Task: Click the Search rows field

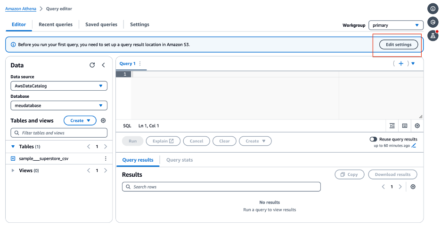Action: tap(221, 187)
